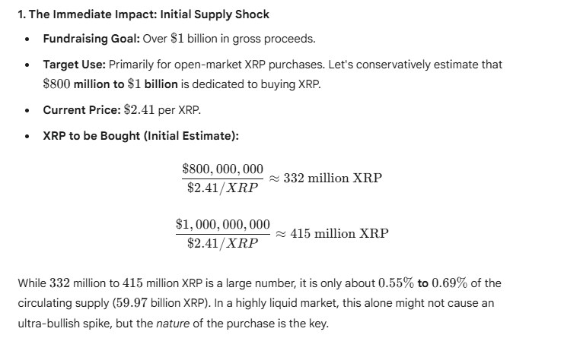Viewport: 564px width, 338px height.
Task: Click the bullet point before Fundraising Goal
Action: 28,39
